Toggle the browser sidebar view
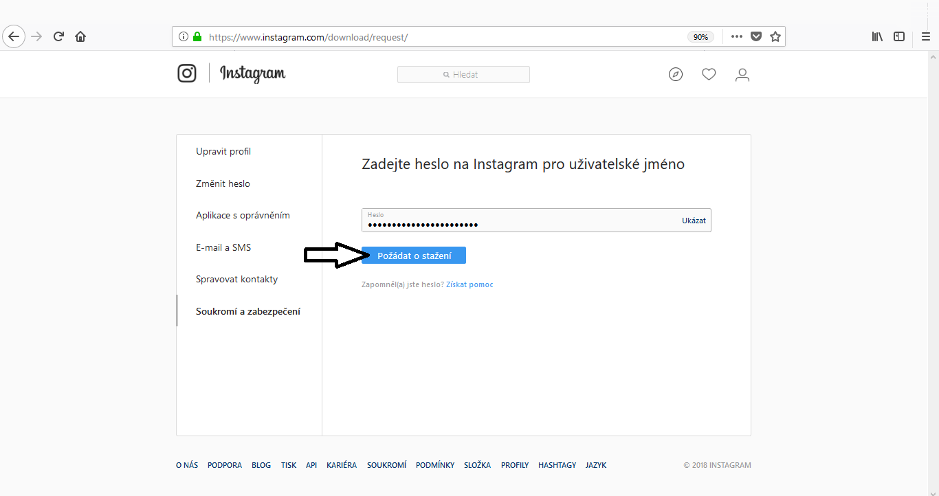 [899, 37]
